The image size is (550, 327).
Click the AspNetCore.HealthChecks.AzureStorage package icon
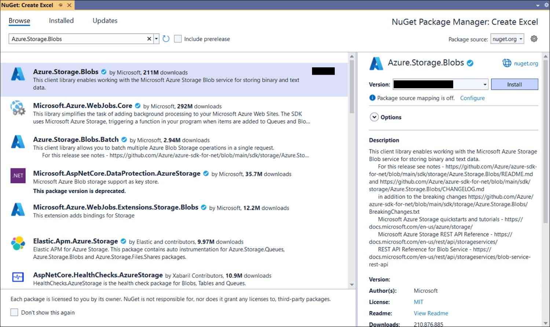coord(18,277)
